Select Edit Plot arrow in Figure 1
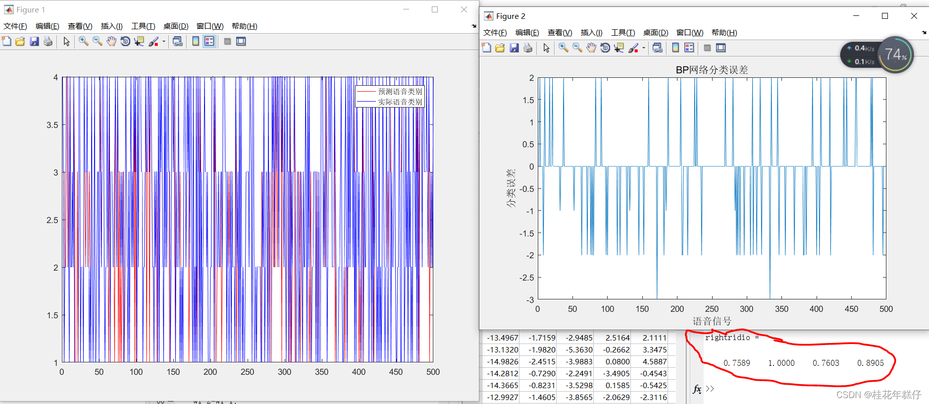Viewport: 929px width, 404px height. pos(66,41)
